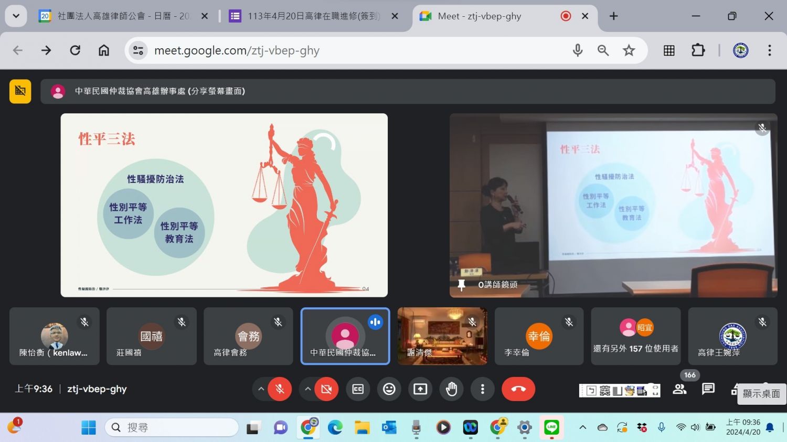Raise hand in the meeting
This screenshot has width=787, height=442.
451,389
